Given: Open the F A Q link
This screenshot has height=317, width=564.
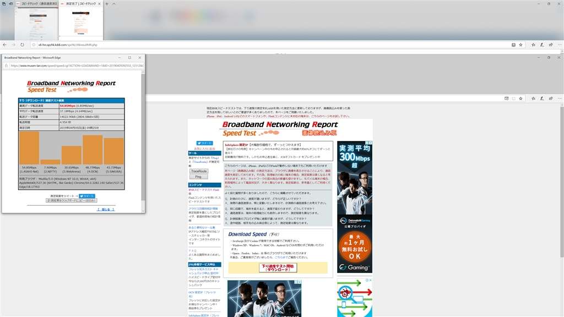Looking at the screenshot, I should (x=192, y=251).
